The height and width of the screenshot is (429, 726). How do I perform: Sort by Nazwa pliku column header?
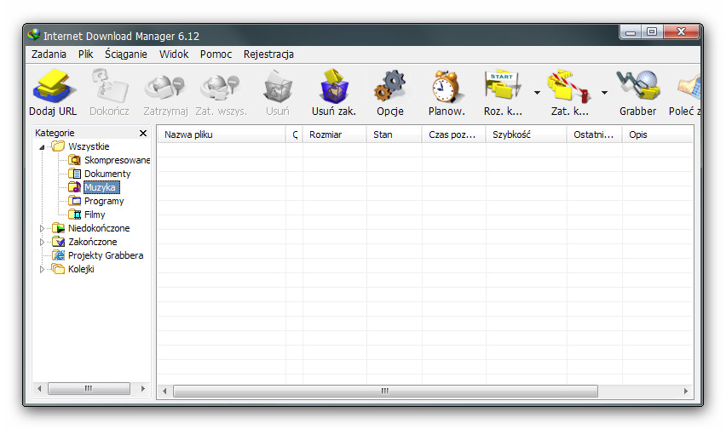pos(222,134)
